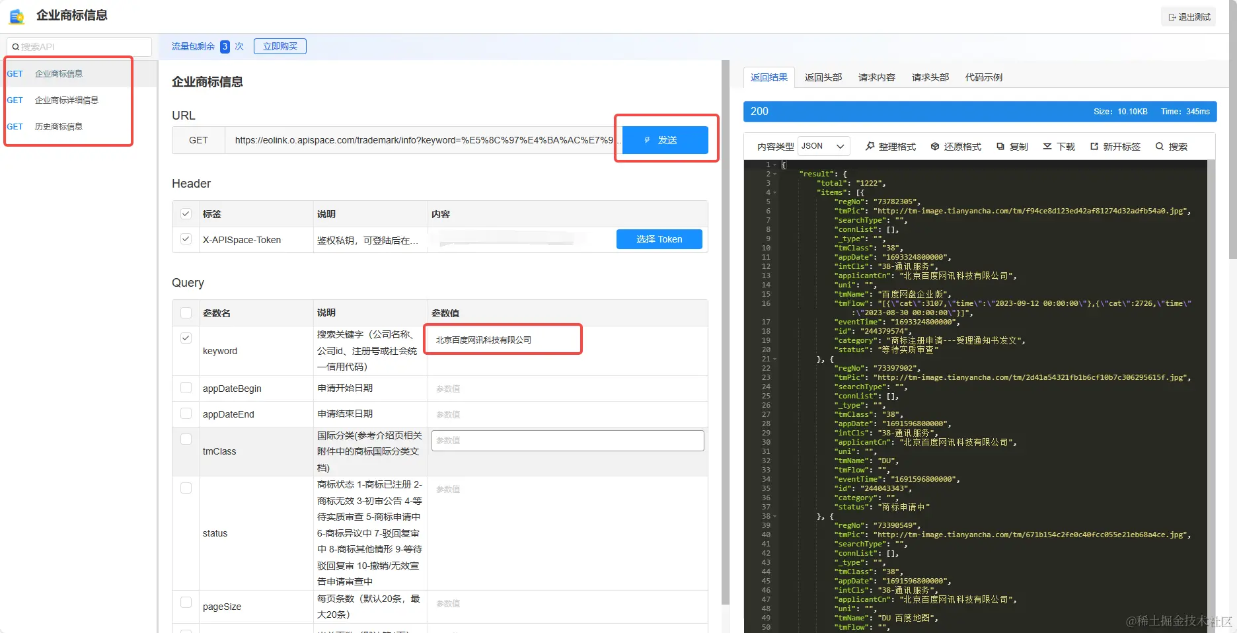Click the 退出测试 exit button

pos(1189,17)
